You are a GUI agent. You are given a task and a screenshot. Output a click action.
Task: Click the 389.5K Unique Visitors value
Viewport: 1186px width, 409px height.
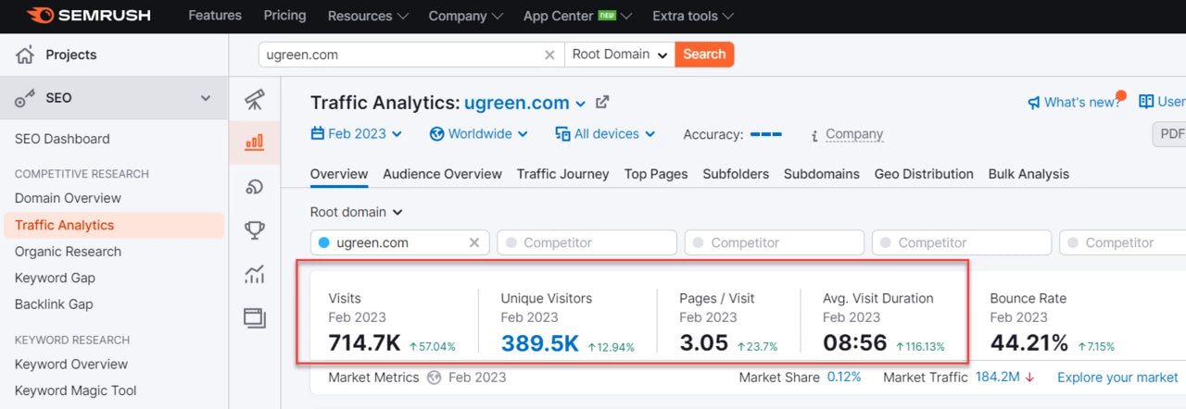540,344
